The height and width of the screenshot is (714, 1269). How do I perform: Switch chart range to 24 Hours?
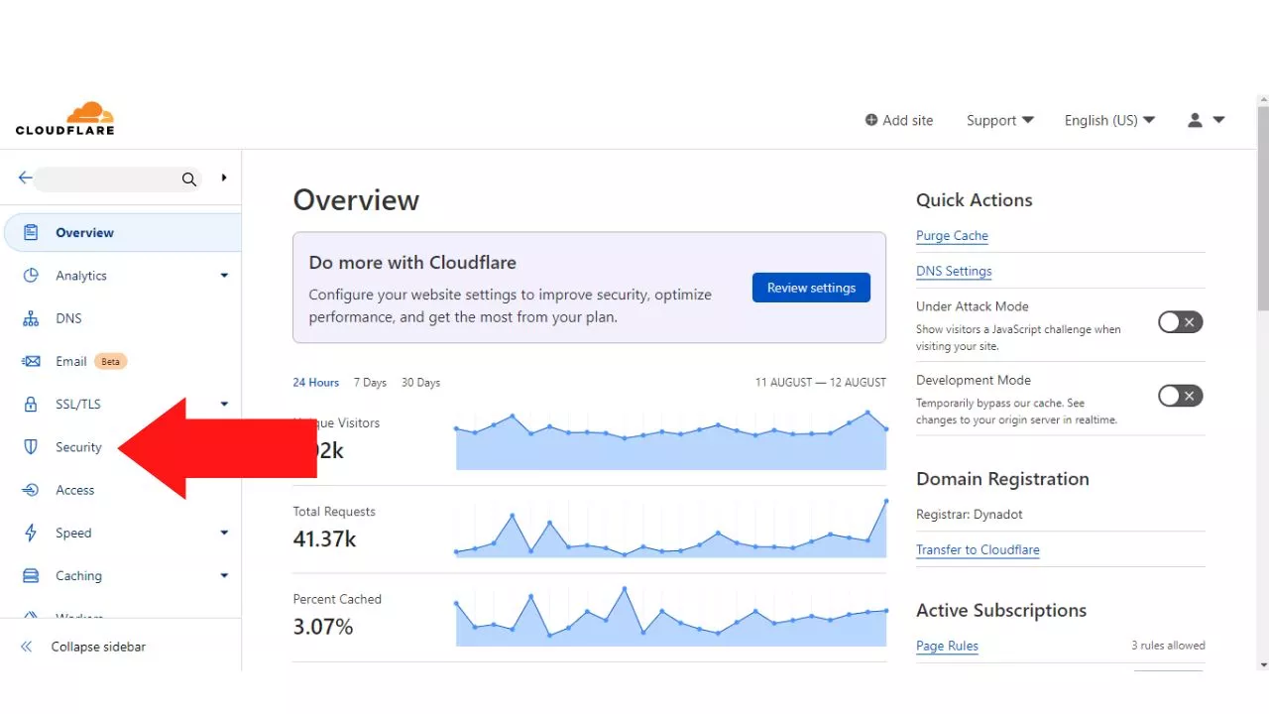click(315, 383)
